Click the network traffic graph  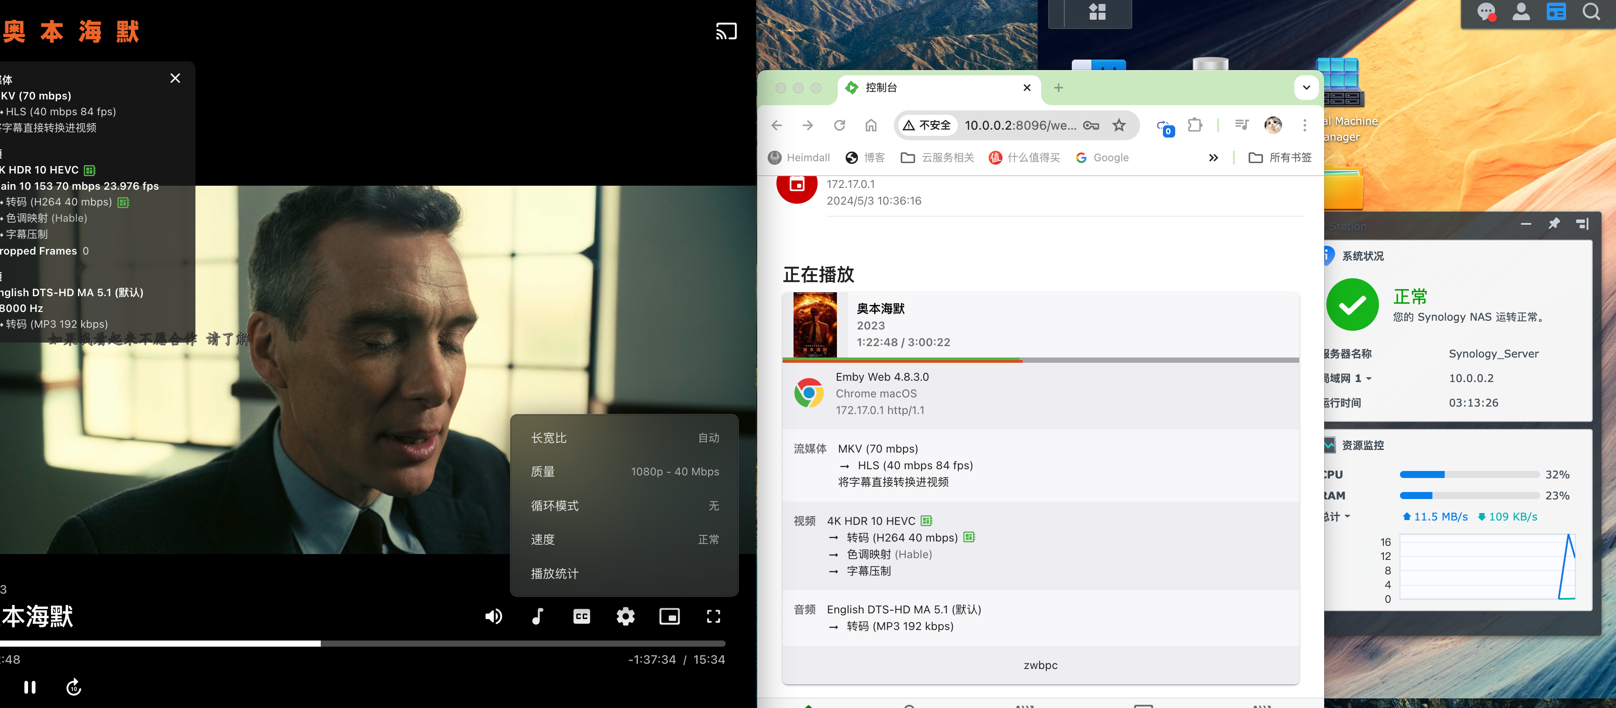pos(1488,567)
